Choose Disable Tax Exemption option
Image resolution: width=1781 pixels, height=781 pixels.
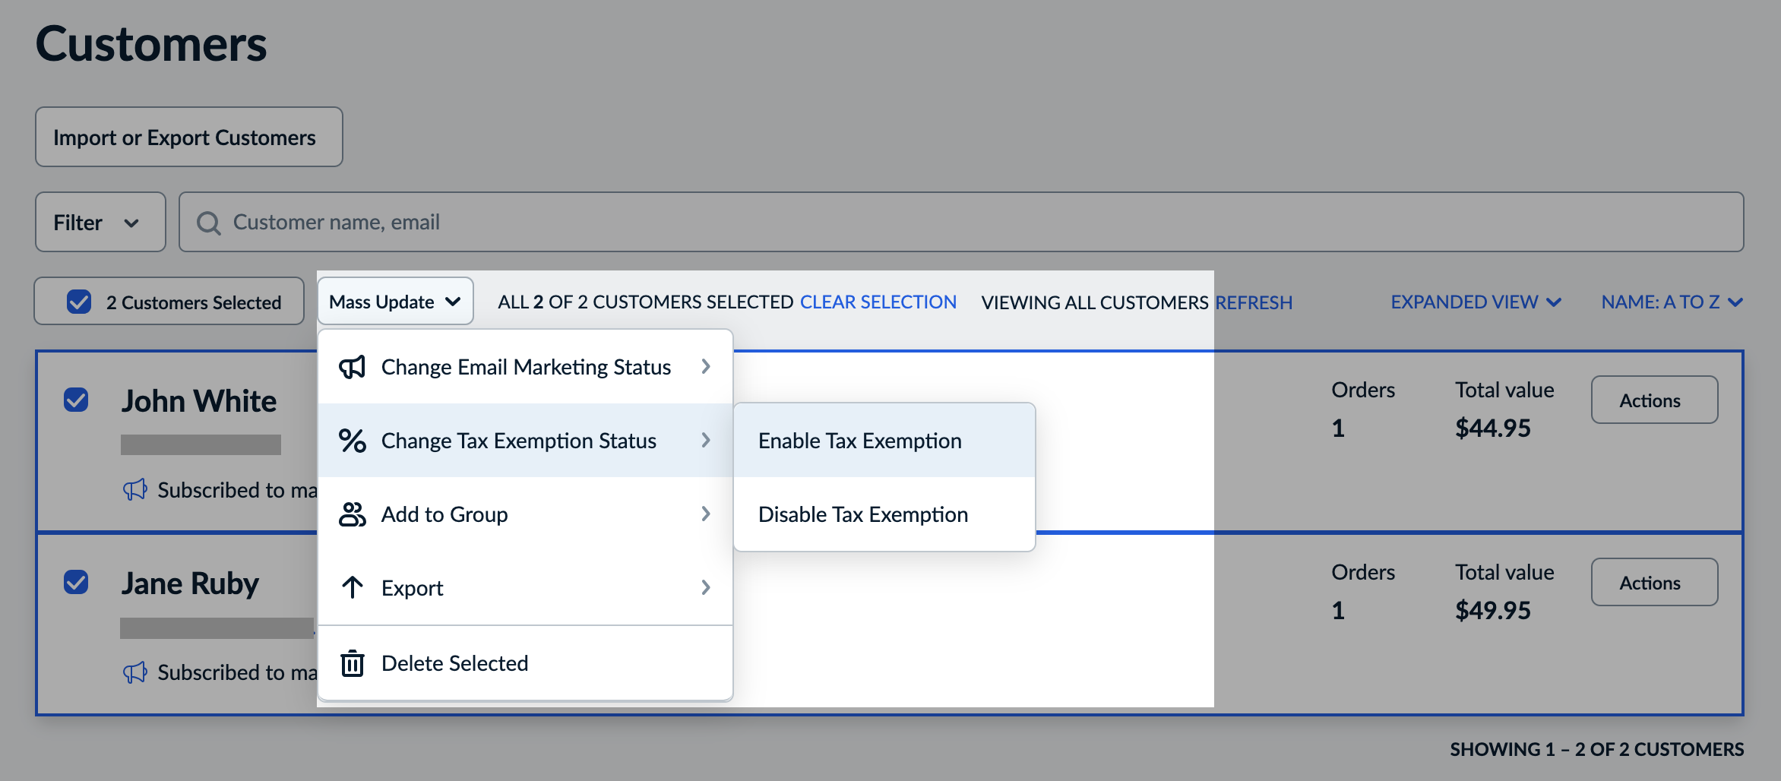862,514
